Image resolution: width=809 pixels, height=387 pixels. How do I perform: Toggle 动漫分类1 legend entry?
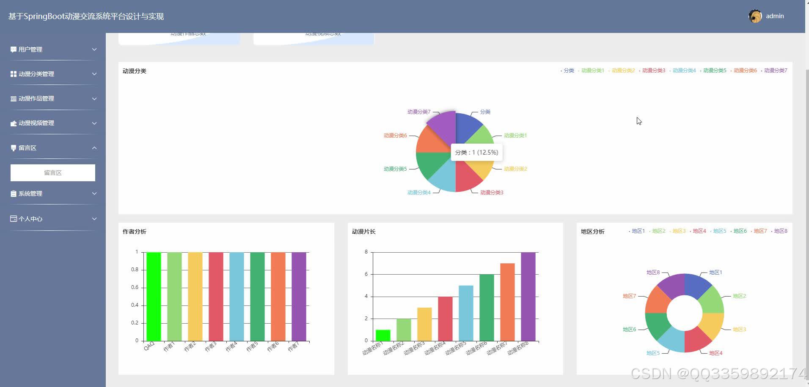coord(591,71)
